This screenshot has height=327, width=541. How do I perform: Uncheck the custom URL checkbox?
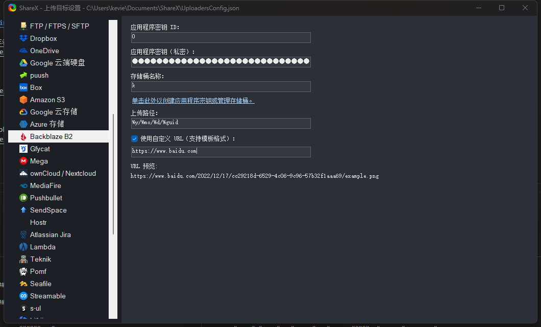point(135,138)
